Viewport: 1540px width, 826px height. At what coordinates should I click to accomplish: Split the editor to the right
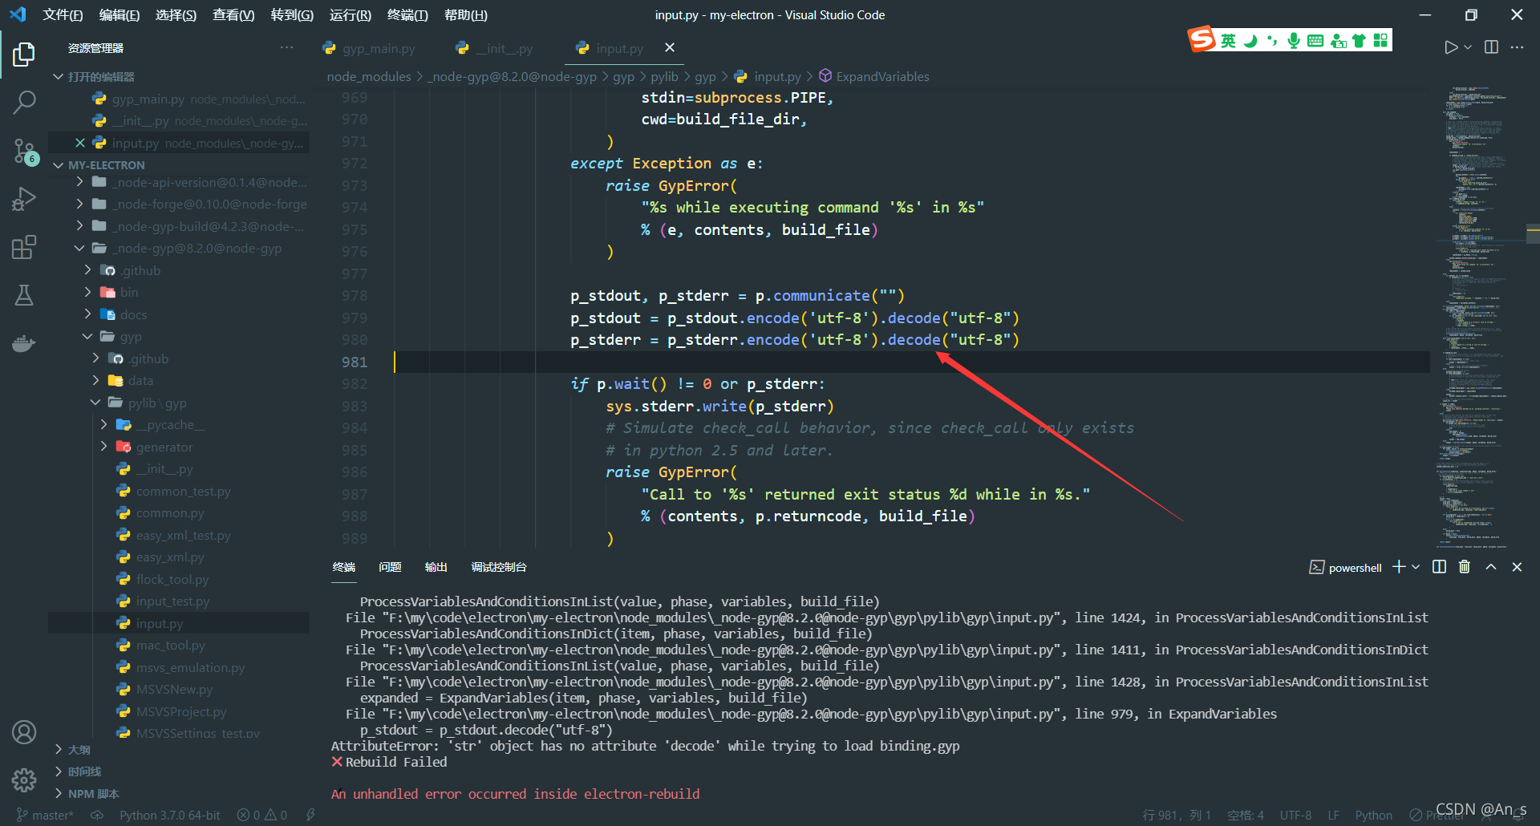pyautogui.click(x=1491, y=47)
